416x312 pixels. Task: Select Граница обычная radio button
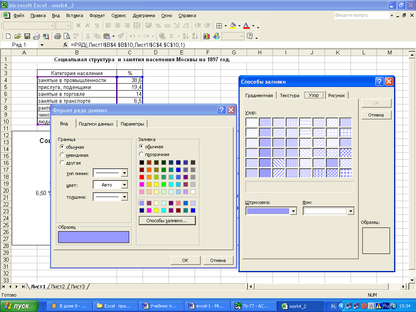tap(62, 147)
